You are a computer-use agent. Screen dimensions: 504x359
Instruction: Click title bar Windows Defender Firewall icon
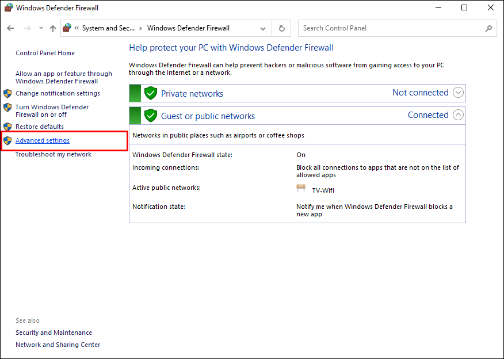[x=9, y=7]
